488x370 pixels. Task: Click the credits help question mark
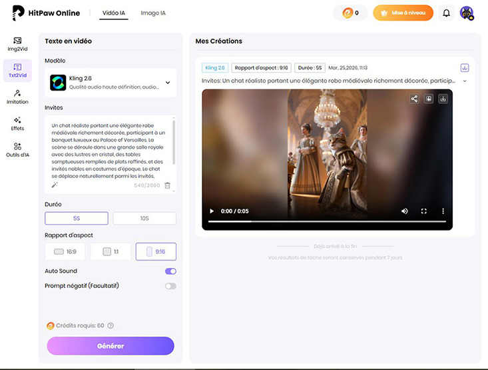(x=111, y=325)
